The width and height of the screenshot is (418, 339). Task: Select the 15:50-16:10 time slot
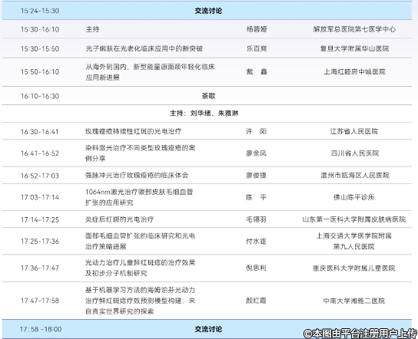click(40, 72)
